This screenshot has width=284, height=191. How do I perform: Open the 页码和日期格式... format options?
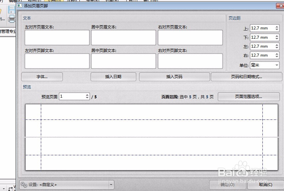tap(246, 76)
